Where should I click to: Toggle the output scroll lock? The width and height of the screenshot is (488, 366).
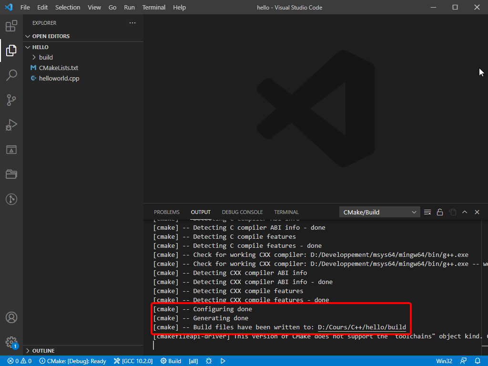(x=440, y=212)
